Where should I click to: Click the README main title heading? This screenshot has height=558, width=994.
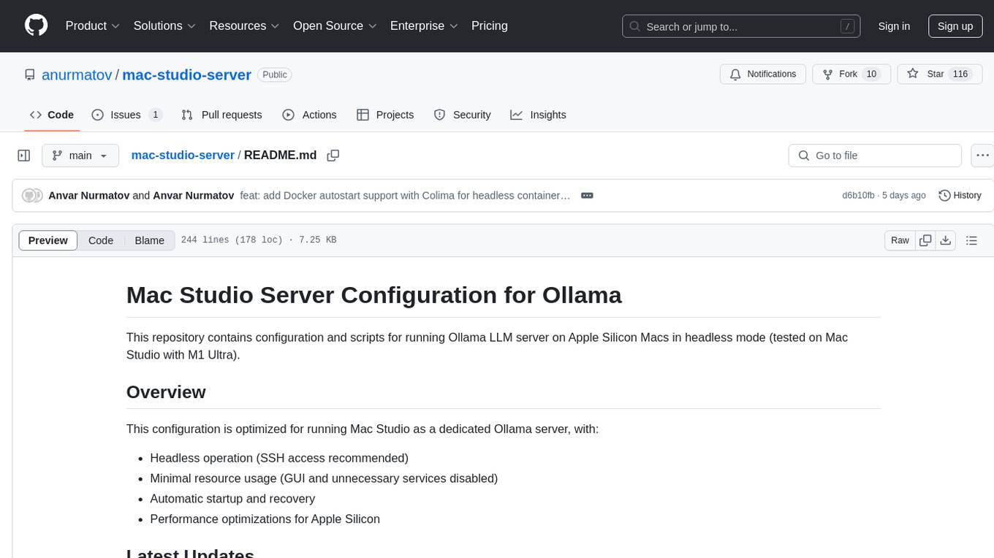point(373,295)
